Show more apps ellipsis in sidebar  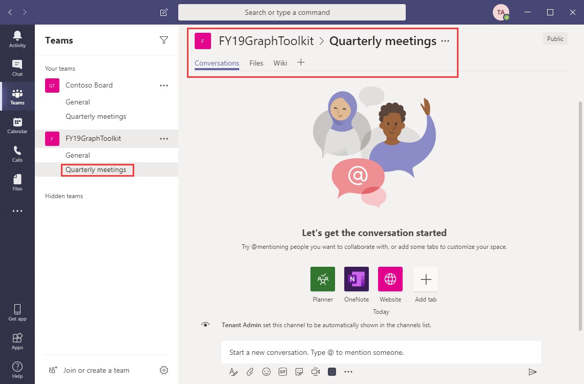click(17, 211)
